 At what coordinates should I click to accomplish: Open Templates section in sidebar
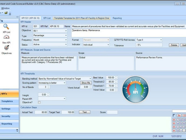(9, 101)
